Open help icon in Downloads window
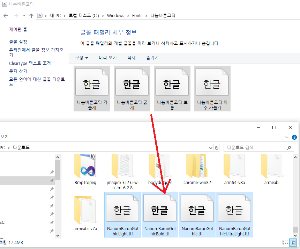Image resolution: width=300 pixels, height=249 pixels. [x=294, y=137]
